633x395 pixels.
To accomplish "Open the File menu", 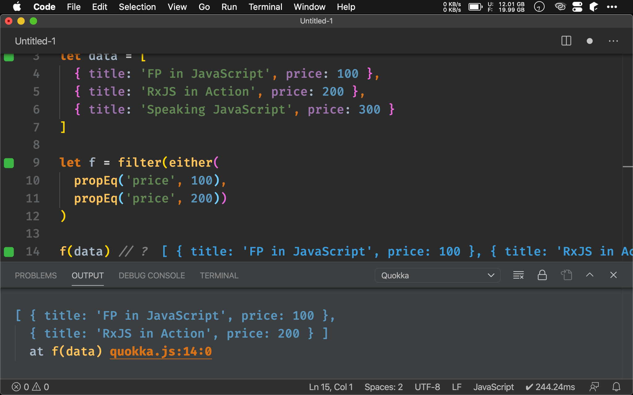I will (x=74, y=7).
